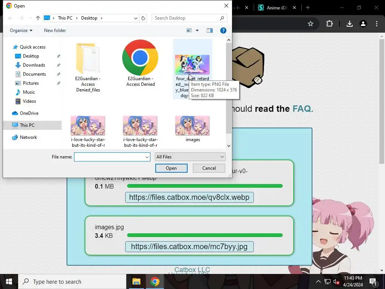This screenshot has height=289, width=385.
Task: Close the Open dialog
Action: 226,6
